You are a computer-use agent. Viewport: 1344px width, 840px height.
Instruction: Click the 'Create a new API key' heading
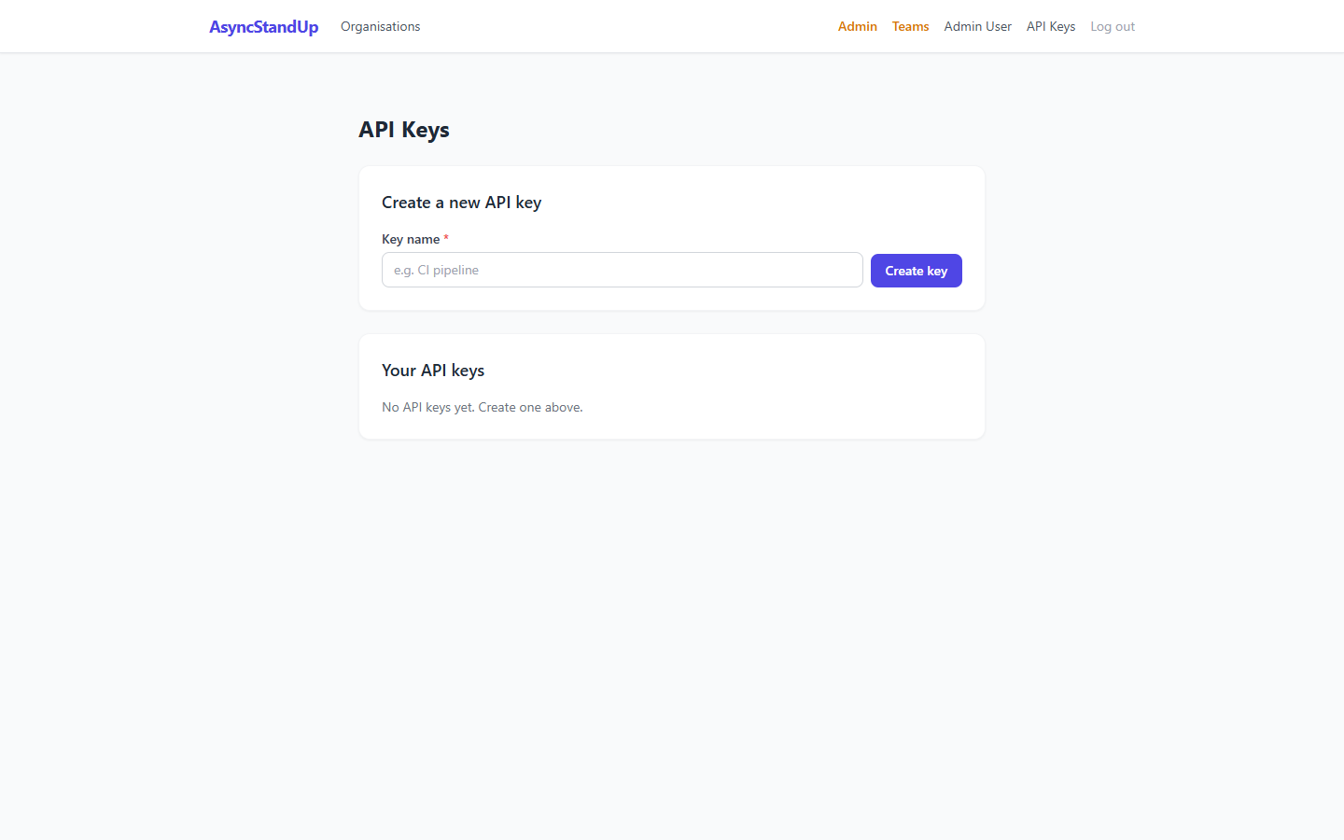point(461,203)
